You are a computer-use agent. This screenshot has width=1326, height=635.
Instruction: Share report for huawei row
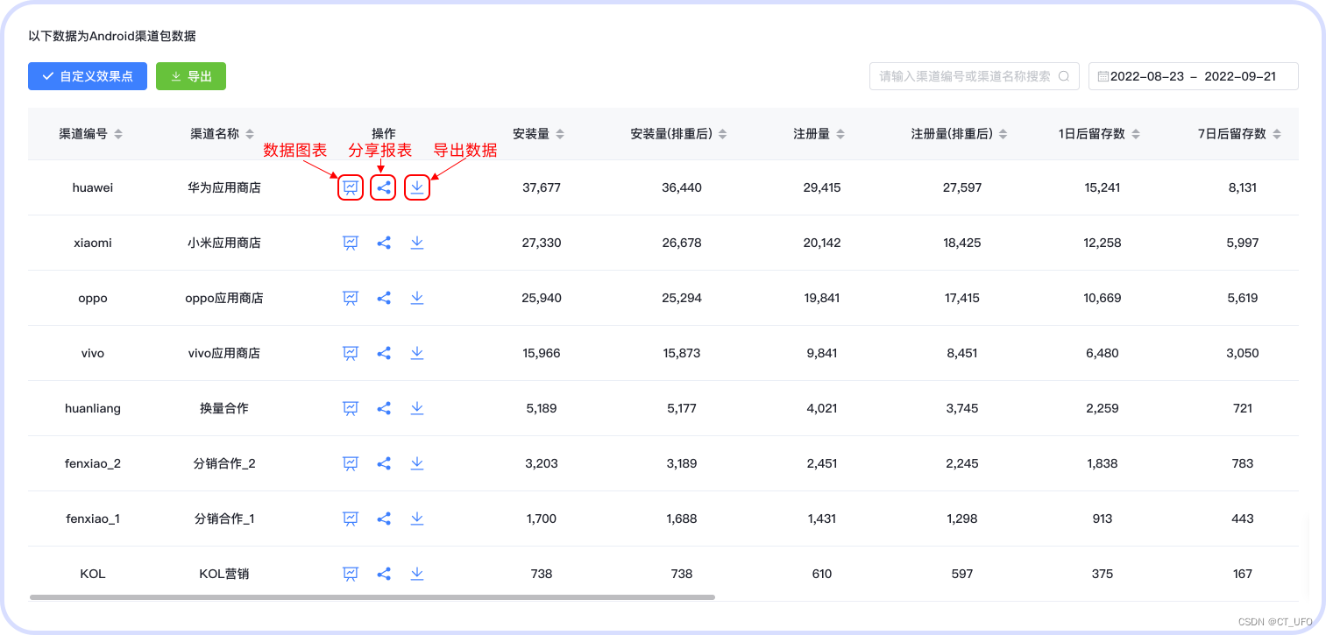[384, 187]
